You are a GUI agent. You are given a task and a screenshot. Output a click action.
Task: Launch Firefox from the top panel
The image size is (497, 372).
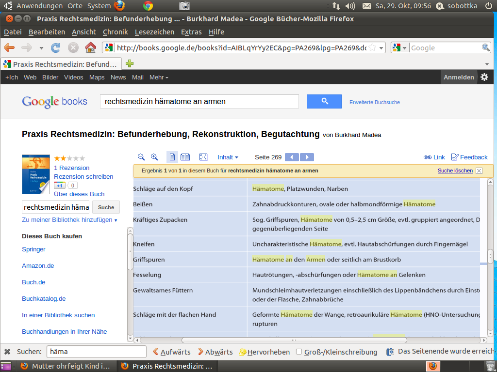tap(119, 6)
